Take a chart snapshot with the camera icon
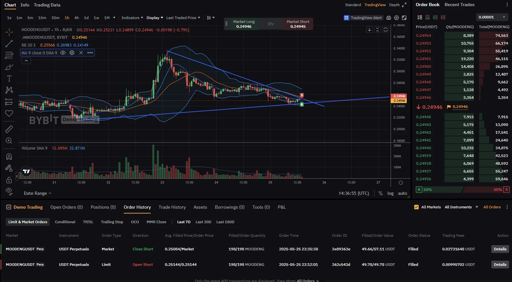Image resolution: width=512 pixels, height=282 pixels. pos(389,18)
